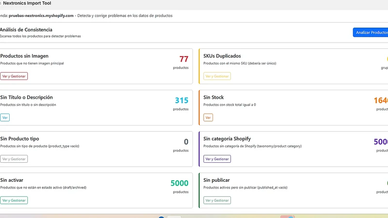Open Ver y Gestionar for Sin publicar
This screenshot has height=218, width=388.
(217, 200)
